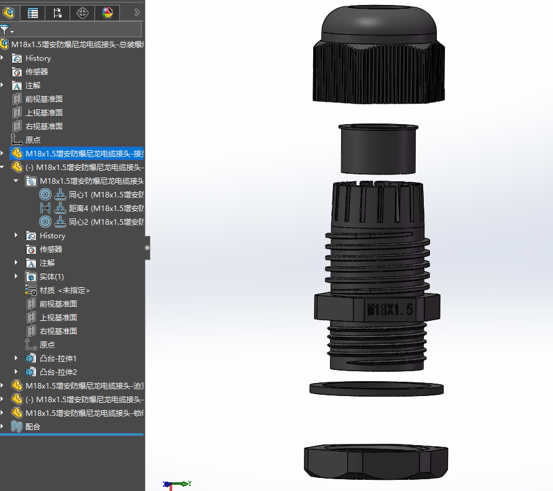Select the 同心2 concentric mate
Image resolution: width=553 pixels, height=491 pixels.
106,222
